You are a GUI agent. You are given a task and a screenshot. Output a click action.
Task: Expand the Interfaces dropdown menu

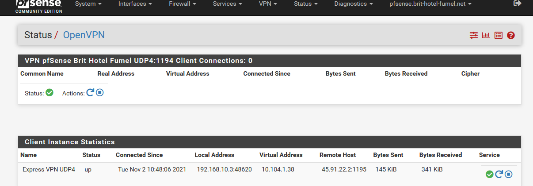[135, 4]
